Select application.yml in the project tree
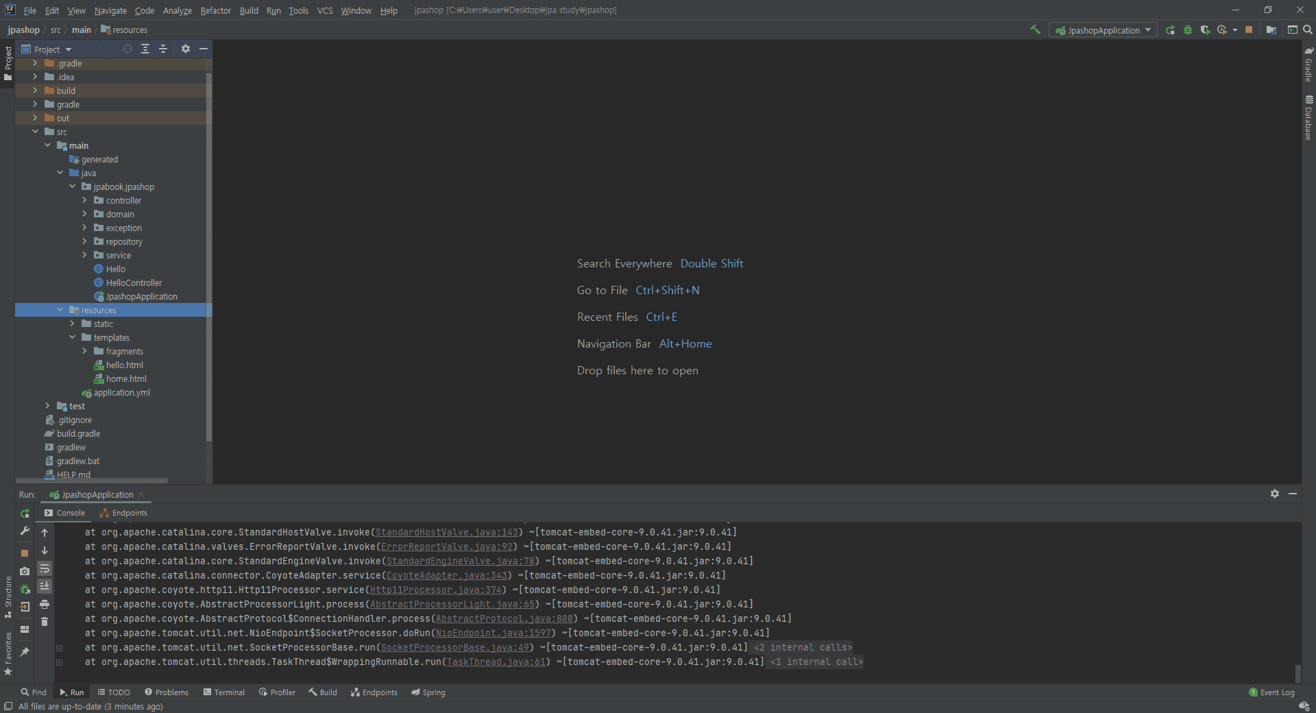Screen dimensions: 1316x713 121,392
